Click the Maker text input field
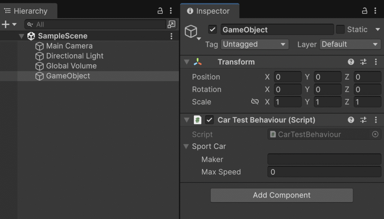384x219 pixels. coord(324,159)
